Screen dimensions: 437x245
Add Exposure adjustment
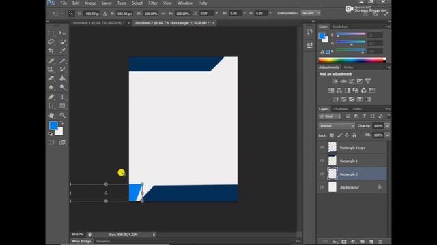[360, 81]
